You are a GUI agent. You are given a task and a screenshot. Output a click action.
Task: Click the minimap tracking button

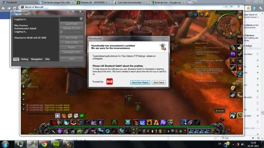[x=215, y=23]
